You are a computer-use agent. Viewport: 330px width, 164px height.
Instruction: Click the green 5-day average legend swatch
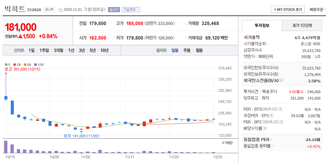pyautogui.click(x=6, y=64)
